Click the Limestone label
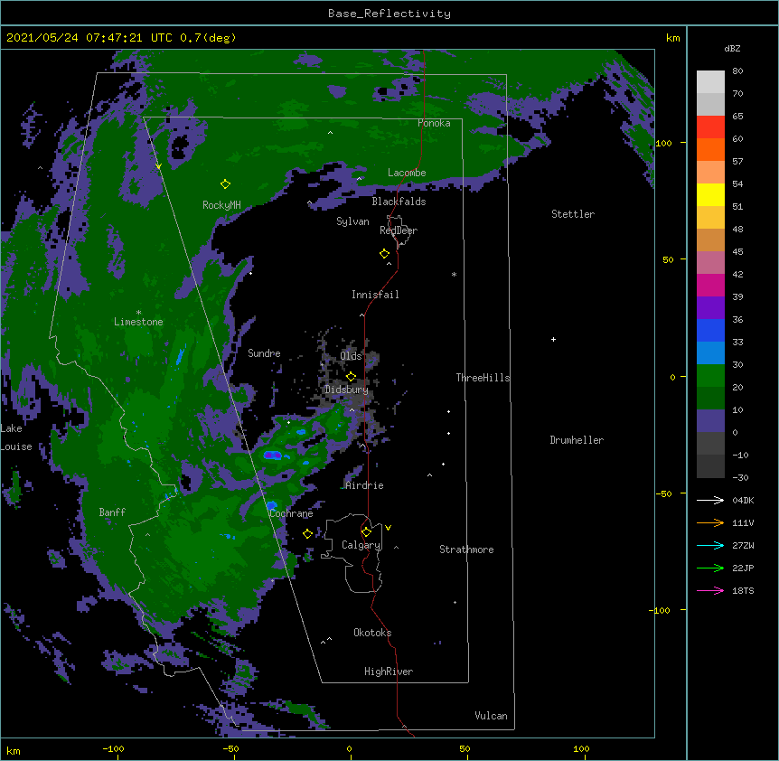779x761 pixels. [138, 322]
